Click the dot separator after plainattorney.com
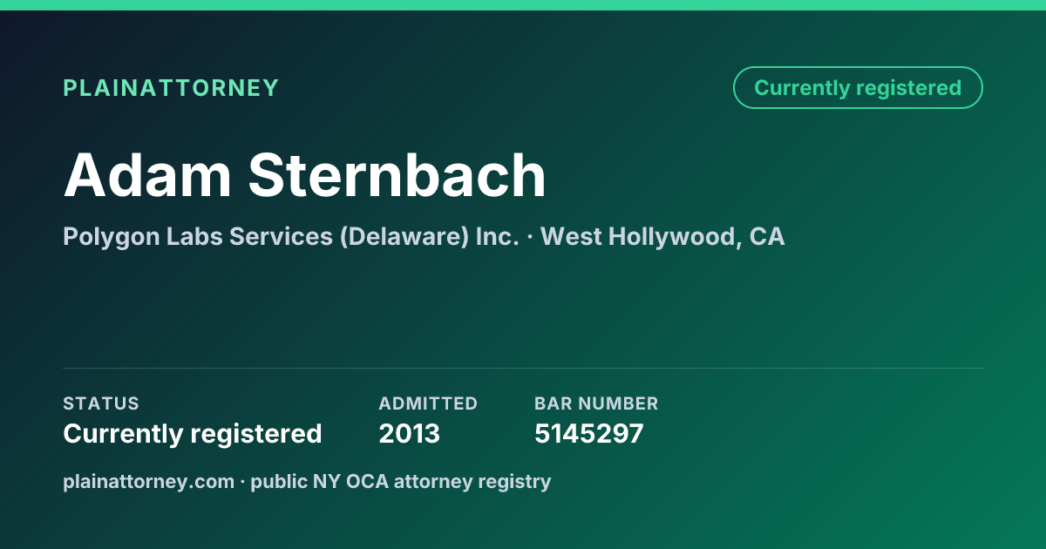Image resolution: width=1046 pixels, height=549 pixels. (242, 481)
